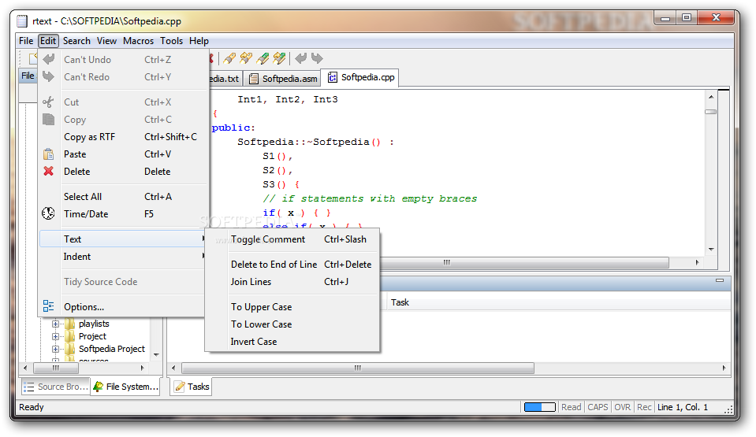Open the Tools menu
756x437 pixels.
click(172, 41)
